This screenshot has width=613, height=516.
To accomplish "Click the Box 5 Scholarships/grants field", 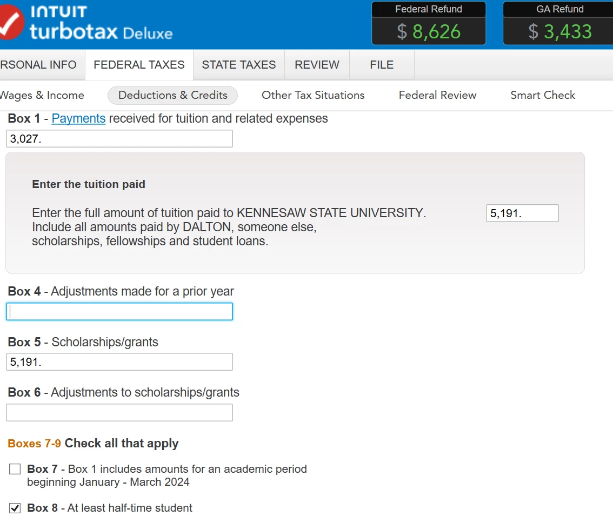I will 119,361.
